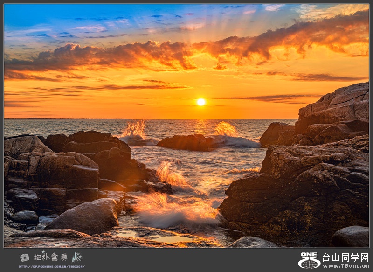The width and height of the screenshot is (373, 272).
Task: Click the mountain signature icon after the calligraphy
Action: pos(77,257)
